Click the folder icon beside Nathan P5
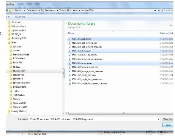Image resolution: width=175 pixels, height=138 pixels. pyautogui.click(x=11, y=79)
